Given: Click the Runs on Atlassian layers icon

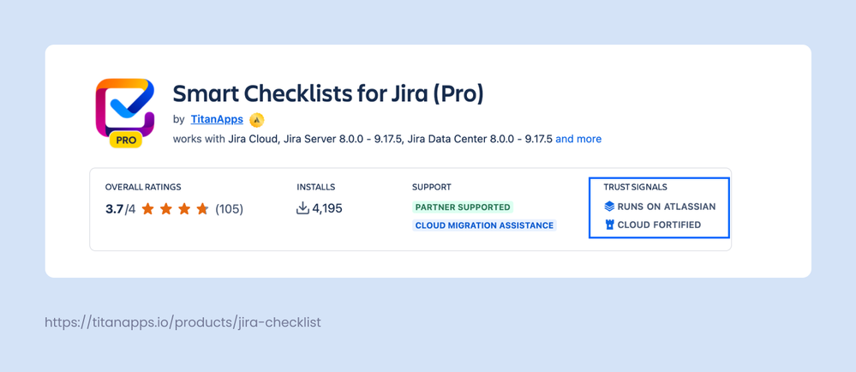Looking at the screenshot, I should pos(609,207).
